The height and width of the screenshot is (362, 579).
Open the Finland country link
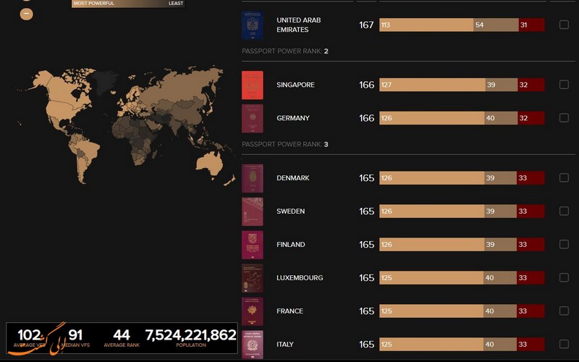tap(291, 244)
